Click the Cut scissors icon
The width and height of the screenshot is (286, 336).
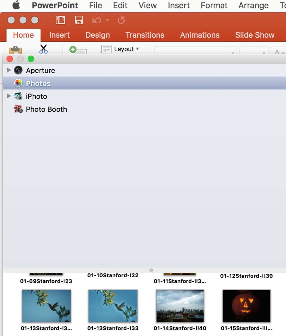tap(44, 49)
